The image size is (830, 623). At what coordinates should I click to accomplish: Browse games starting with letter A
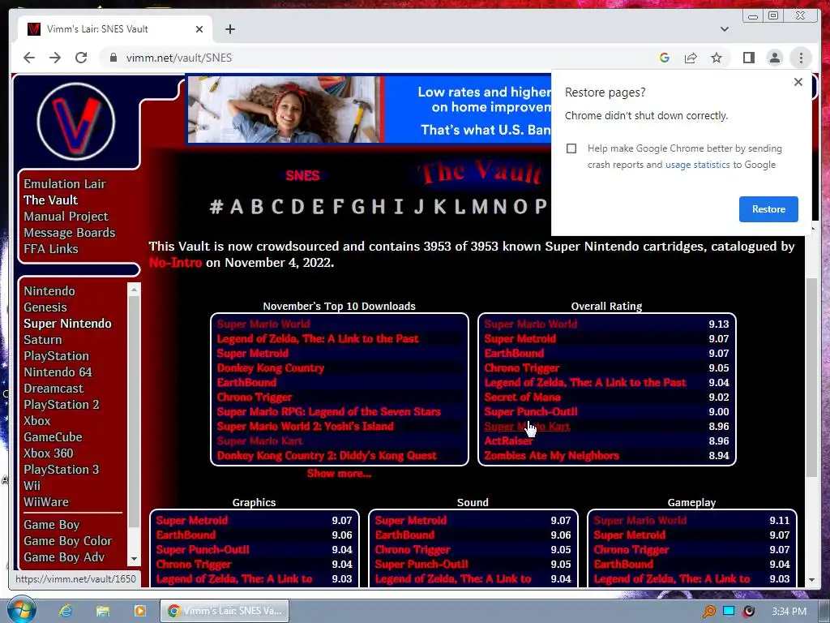[237, 206]
